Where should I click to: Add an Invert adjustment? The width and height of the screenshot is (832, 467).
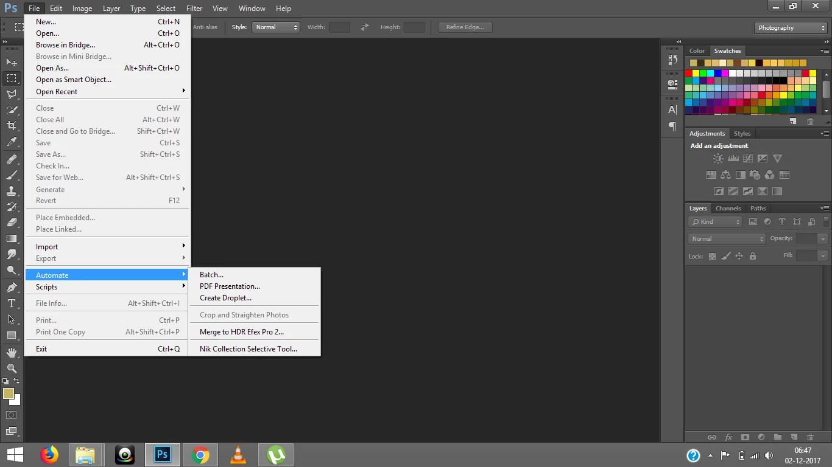coord(719,192)
